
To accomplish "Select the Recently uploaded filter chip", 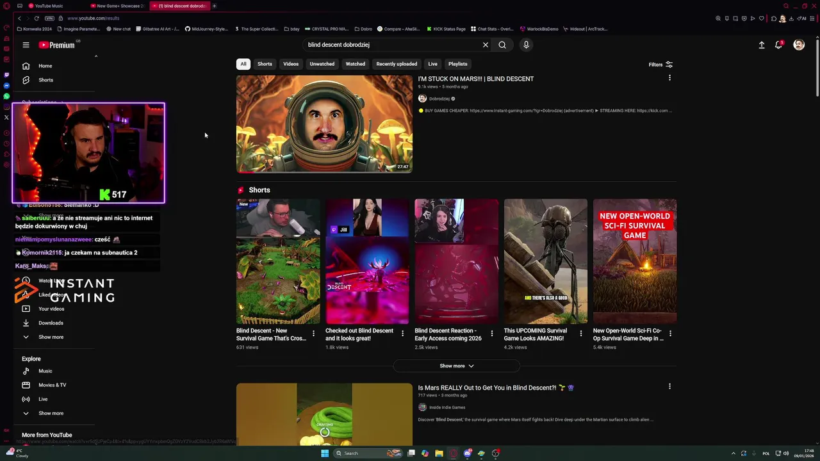I will [397, 64].
